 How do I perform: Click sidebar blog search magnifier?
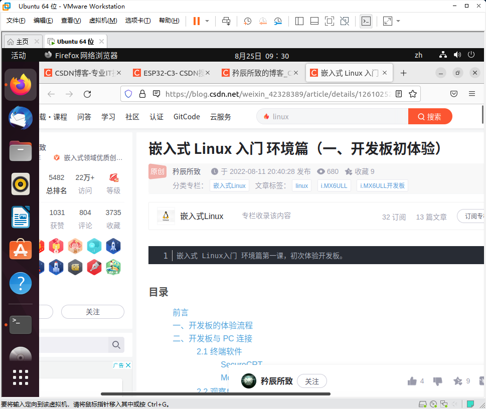[116, 344]
